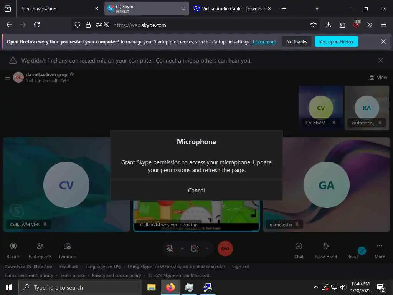This screenshot has height=295, width=393.
Task: Unmute the microphone in call controls
Action: click(x=170, y=249)
